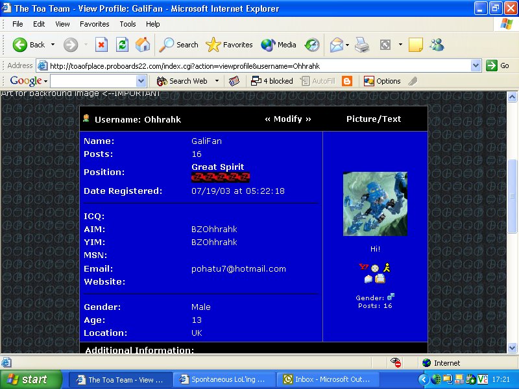
Task: Click the pohatu7@hotmail.com email link
Action: click(x=238, y=268)
